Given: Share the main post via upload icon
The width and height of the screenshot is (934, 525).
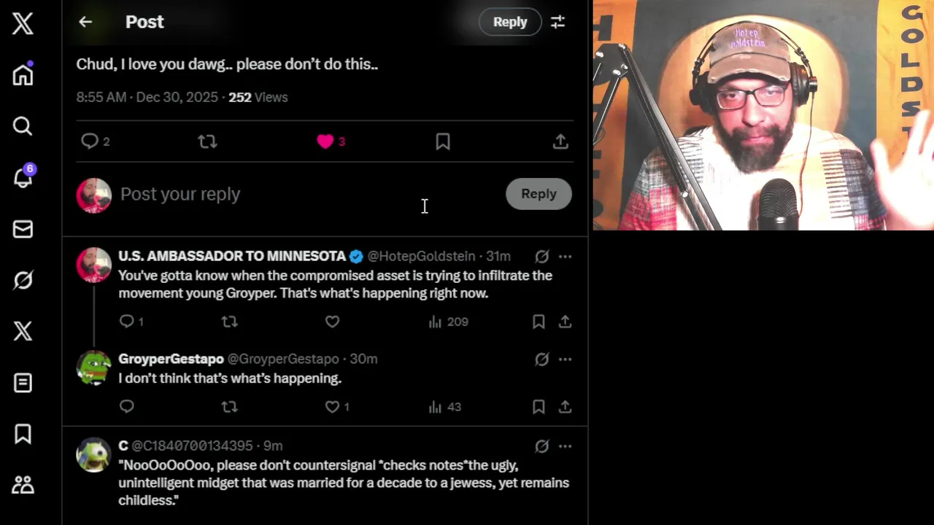Looking at the screenshot, I should tap(560, 141).
